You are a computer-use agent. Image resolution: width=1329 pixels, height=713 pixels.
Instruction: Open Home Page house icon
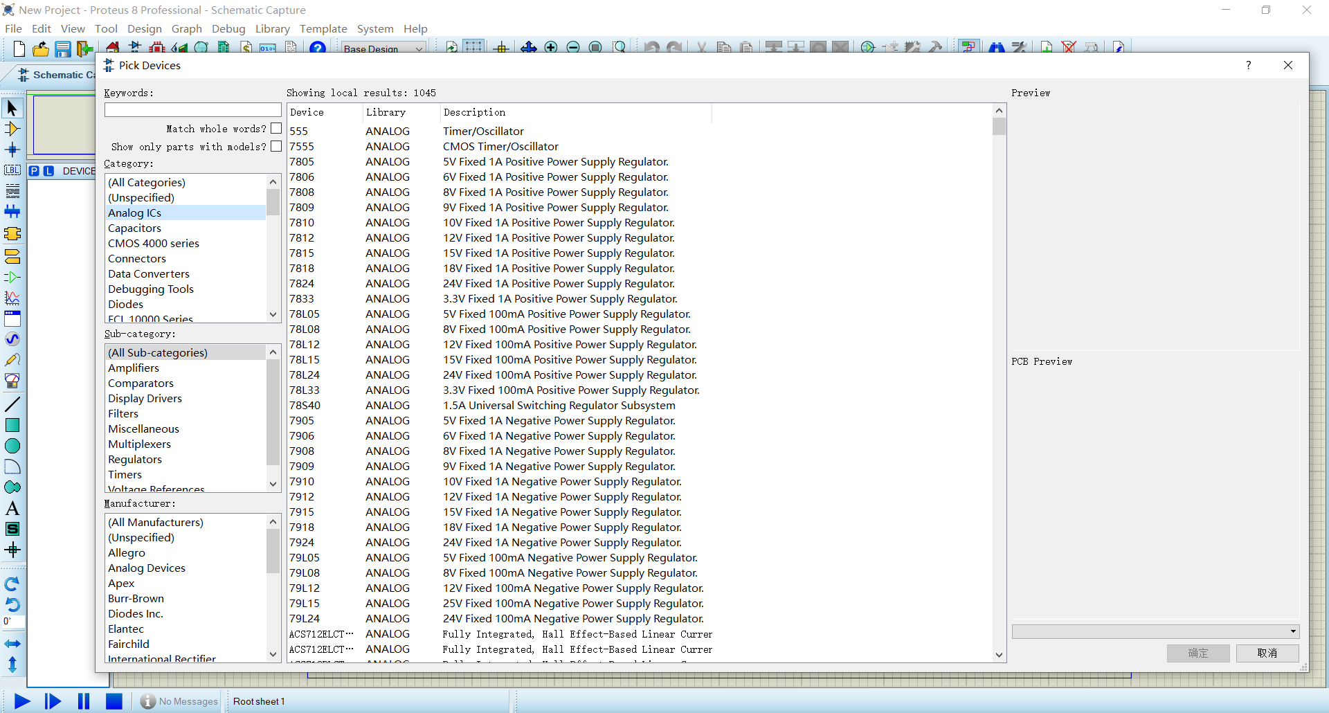click(x=113, y=48)
